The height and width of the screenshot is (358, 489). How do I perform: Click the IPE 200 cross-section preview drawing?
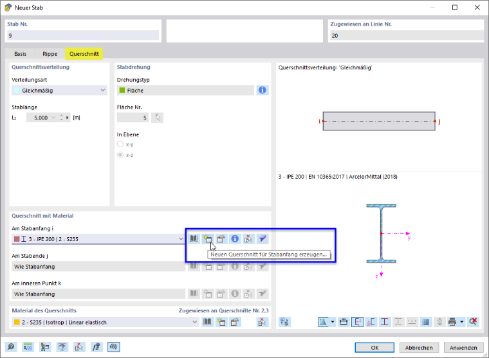tap(381, 234)
